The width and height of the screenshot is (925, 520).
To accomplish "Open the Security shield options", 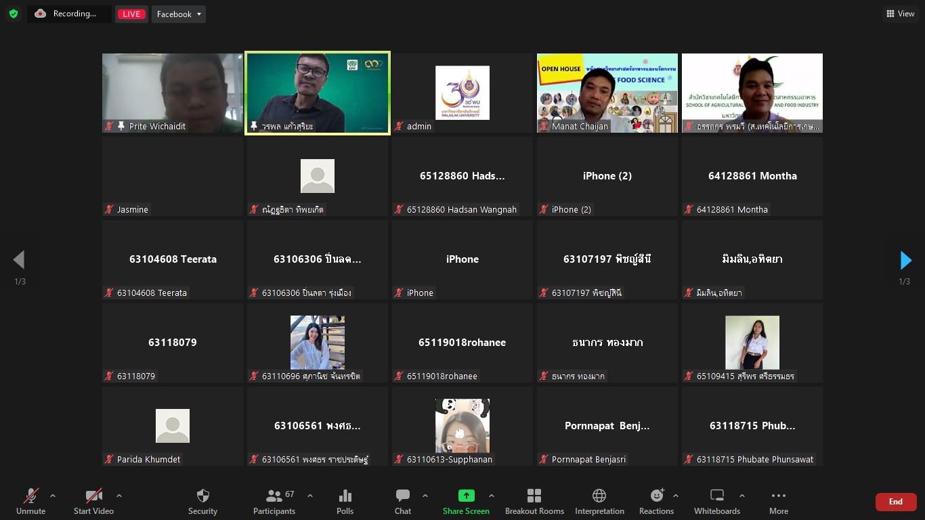I will 202,501.
